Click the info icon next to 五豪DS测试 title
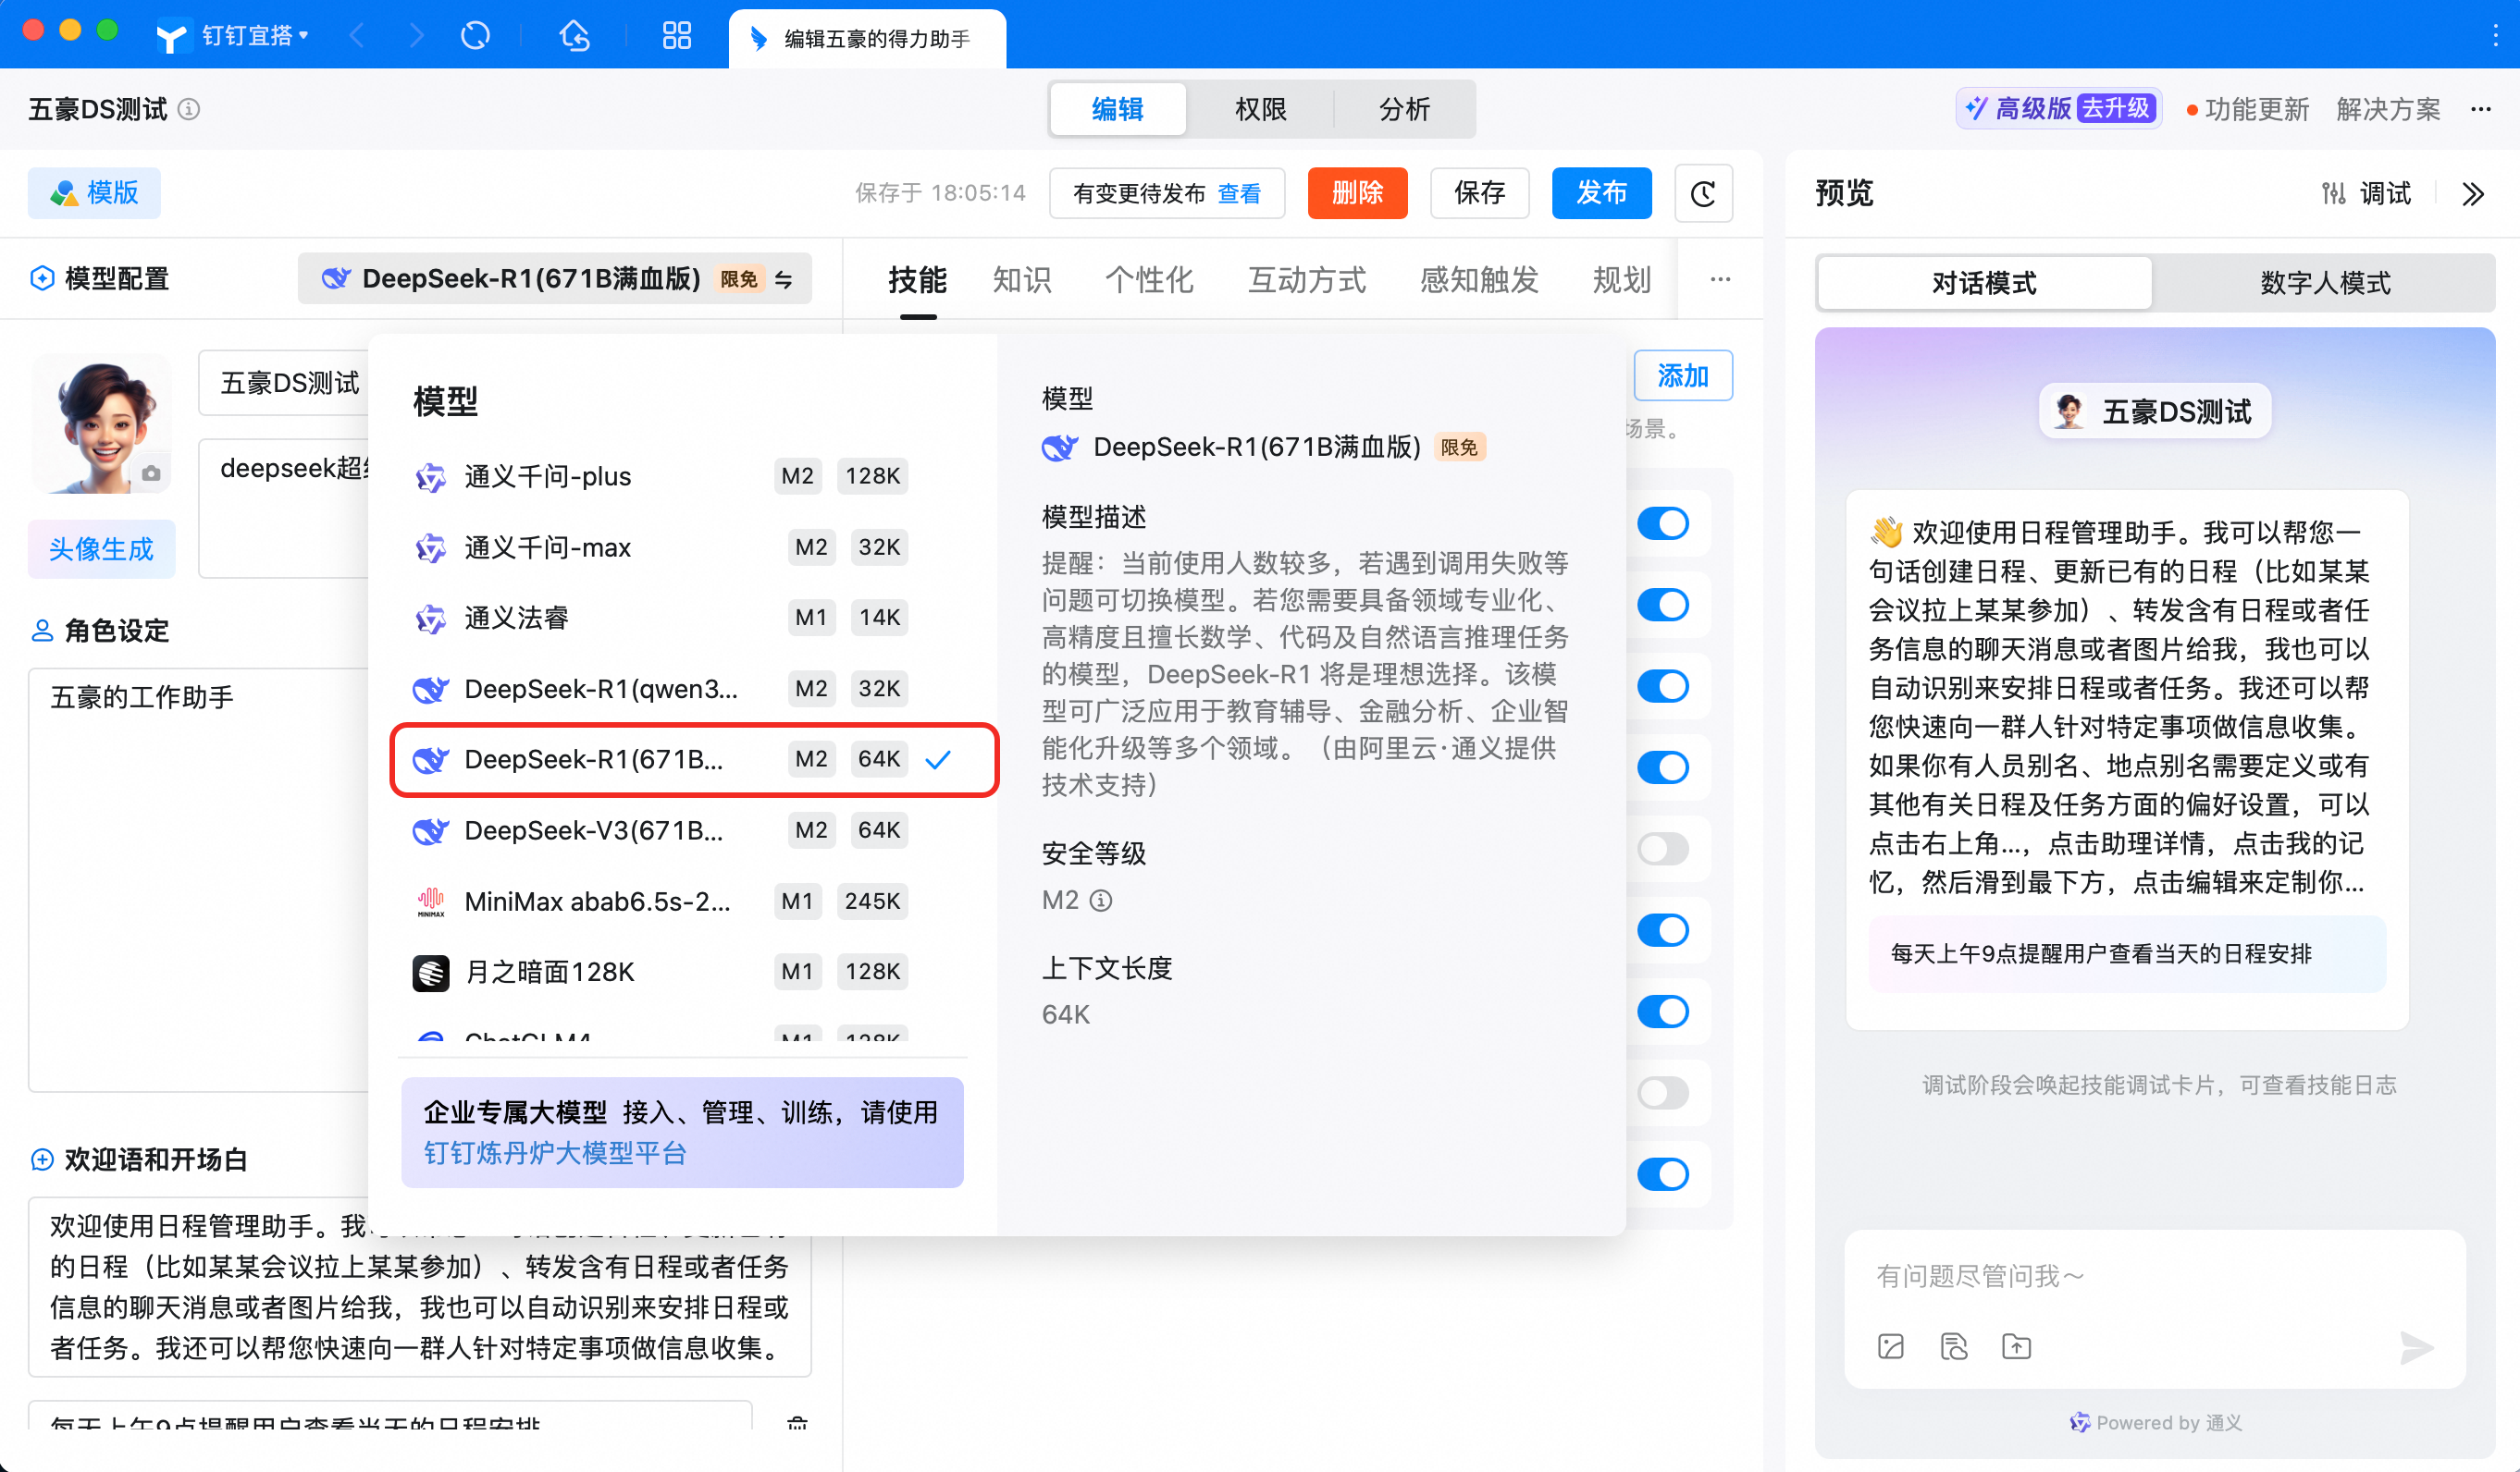This screenshot has height=1472, width=2520. click(x=189, y=109)
